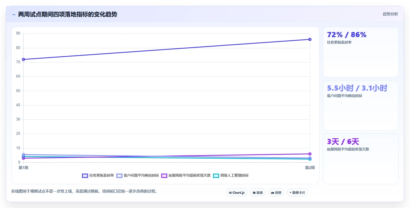Click the 90 y-axis tick label
Image resolution: width=410 pixels, height=208 pixels.
18,33
